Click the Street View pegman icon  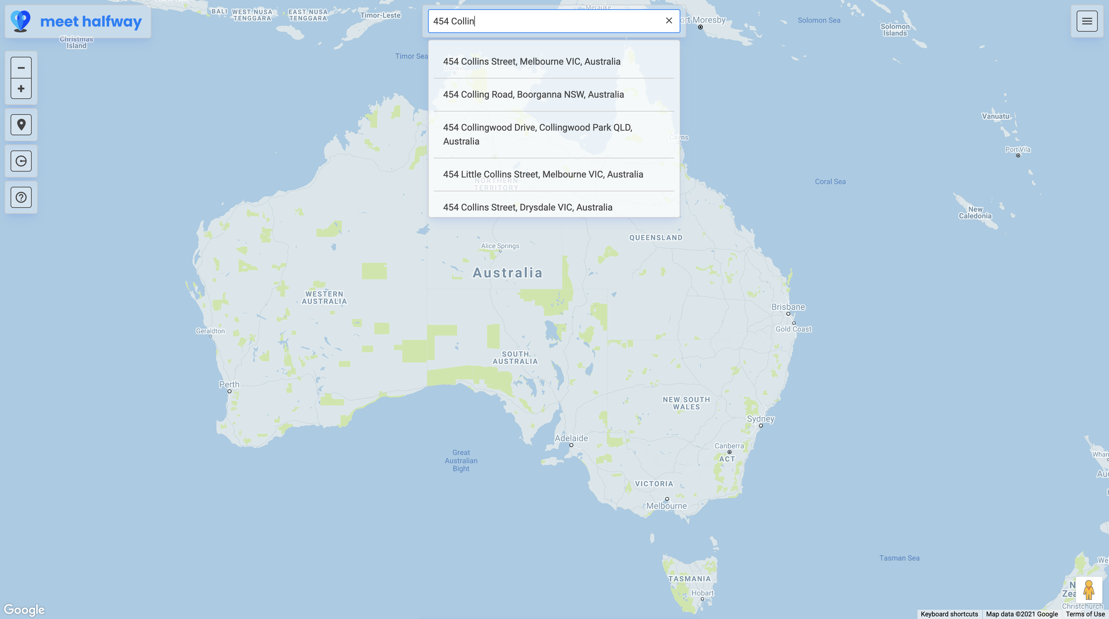(1088, 590)
